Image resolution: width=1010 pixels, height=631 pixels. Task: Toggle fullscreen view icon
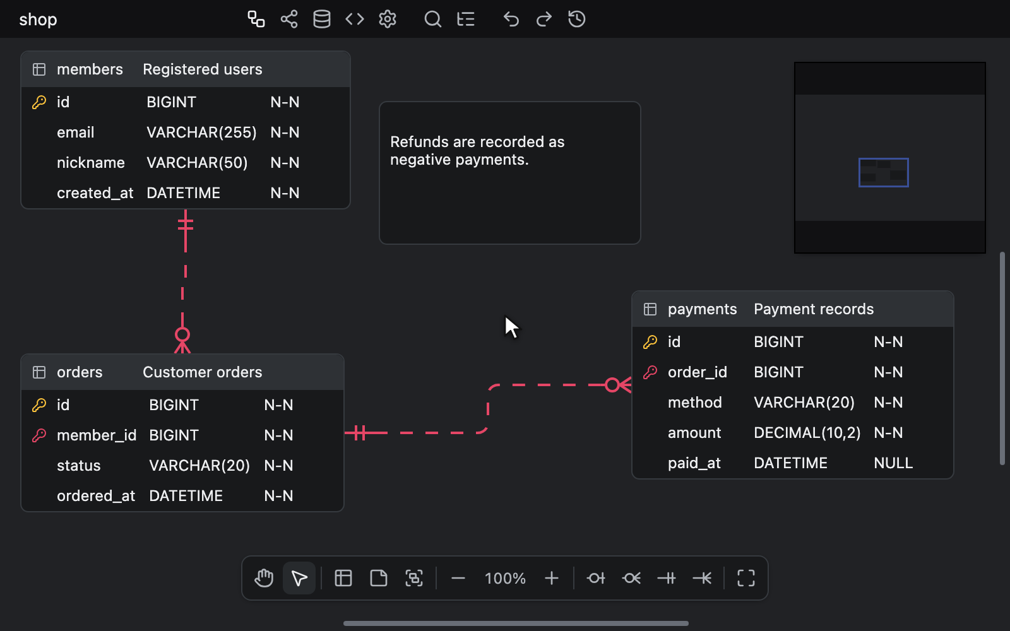[x=746, y=578]
